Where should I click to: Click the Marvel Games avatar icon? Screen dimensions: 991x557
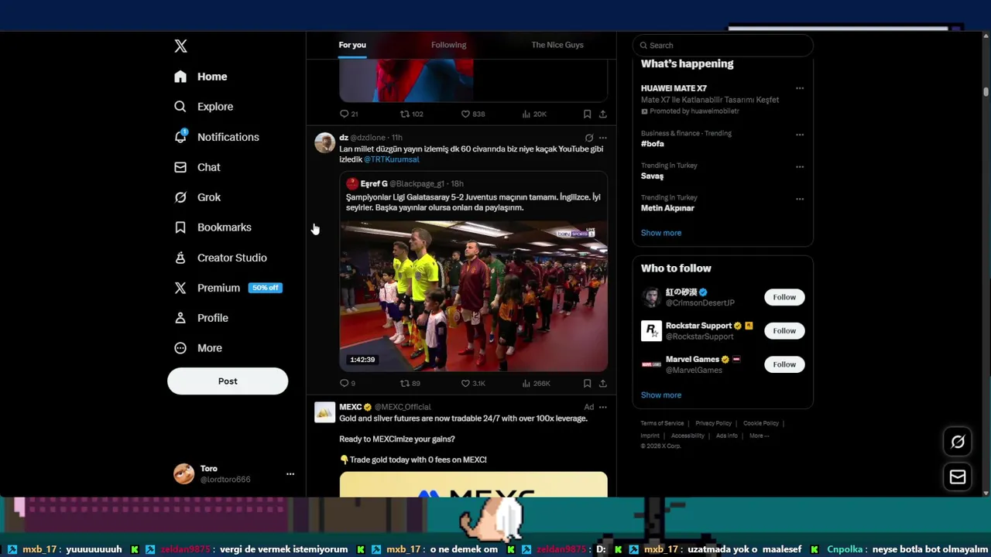(651, 364)
